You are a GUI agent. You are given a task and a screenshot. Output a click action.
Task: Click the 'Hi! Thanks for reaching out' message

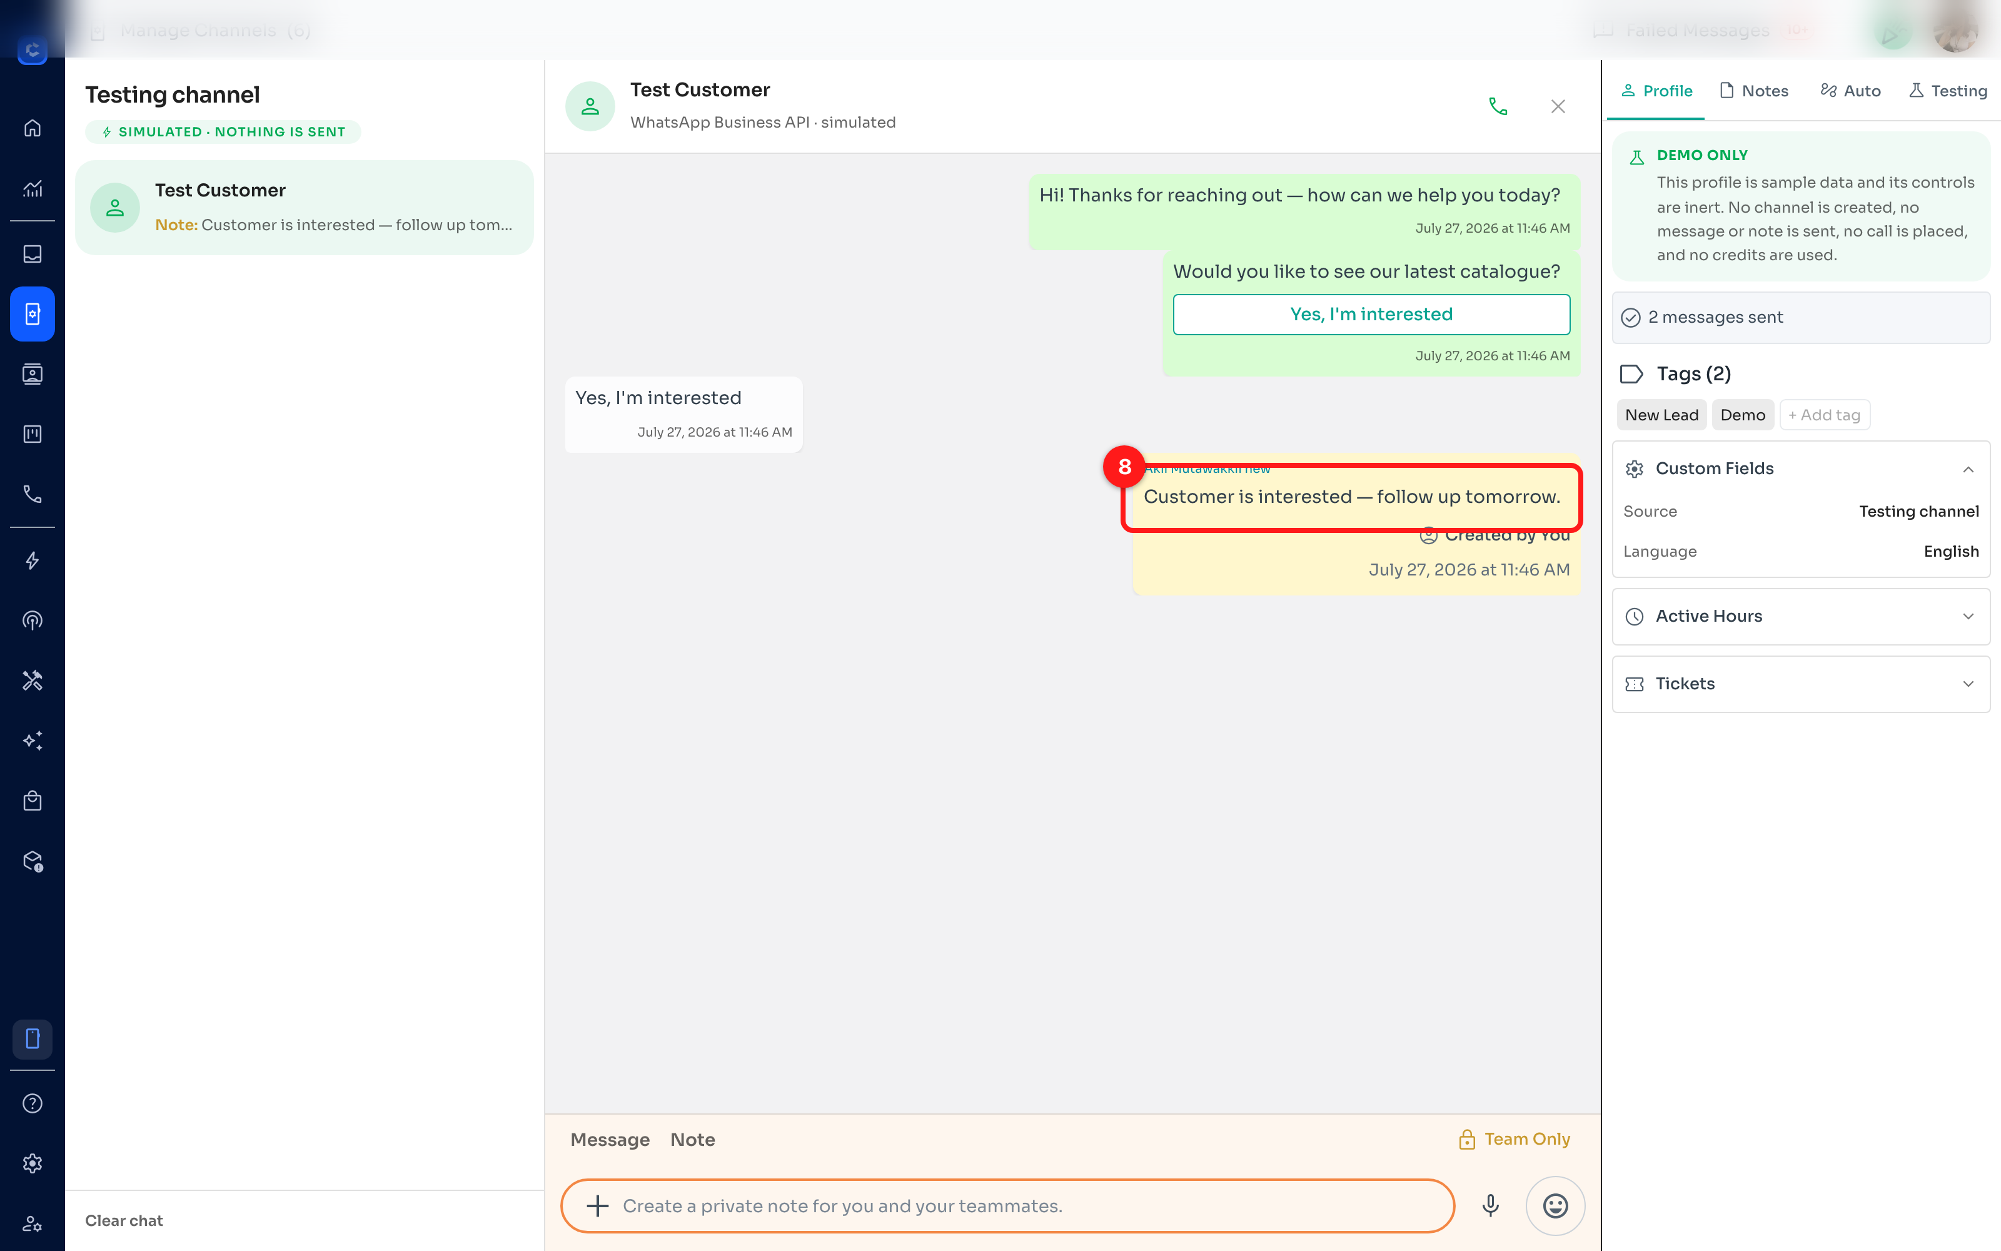pos(1304,211)
